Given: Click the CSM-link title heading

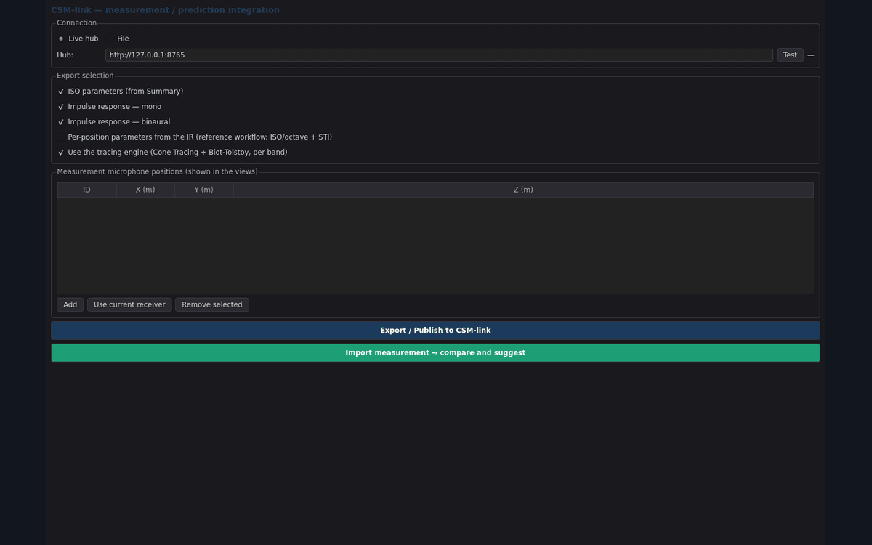Looking at the screenshot, I should coord(165,10).
